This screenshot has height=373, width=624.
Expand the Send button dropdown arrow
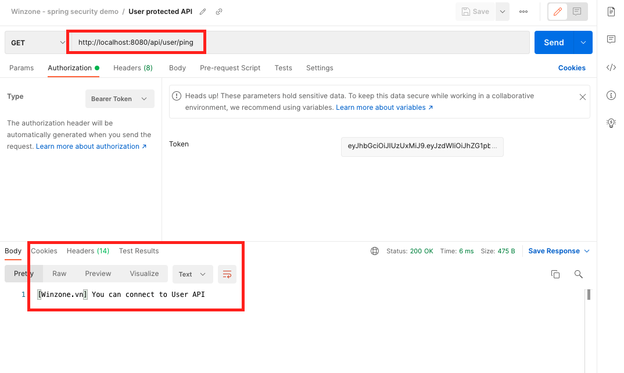pos(583,42)
